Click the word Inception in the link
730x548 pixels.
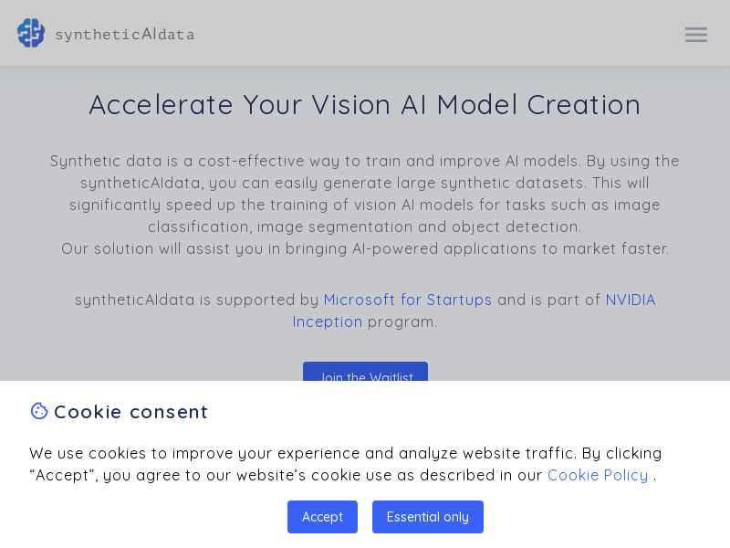coord(328,321)
